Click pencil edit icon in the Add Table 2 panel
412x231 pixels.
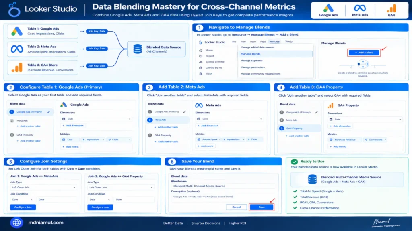pyautogui.click(x=185, y=112)
